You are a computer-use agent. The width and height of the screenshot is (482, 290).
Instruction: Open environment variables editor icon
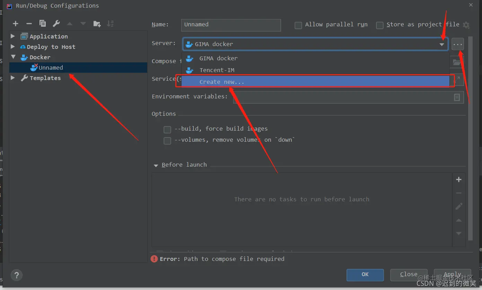pos(457,97)
